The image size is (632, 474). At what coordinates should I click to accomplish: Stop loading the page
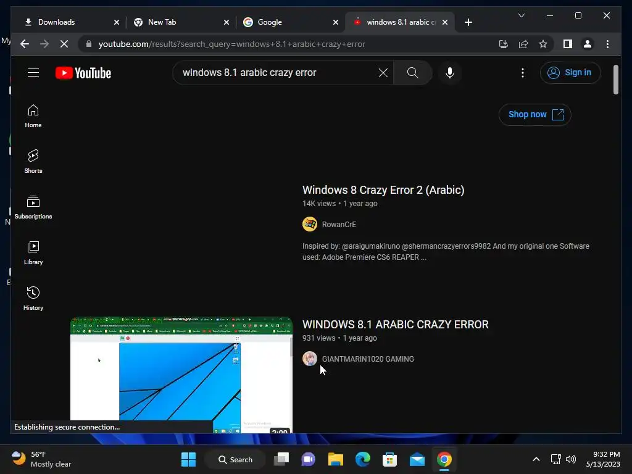click(64, 44)
